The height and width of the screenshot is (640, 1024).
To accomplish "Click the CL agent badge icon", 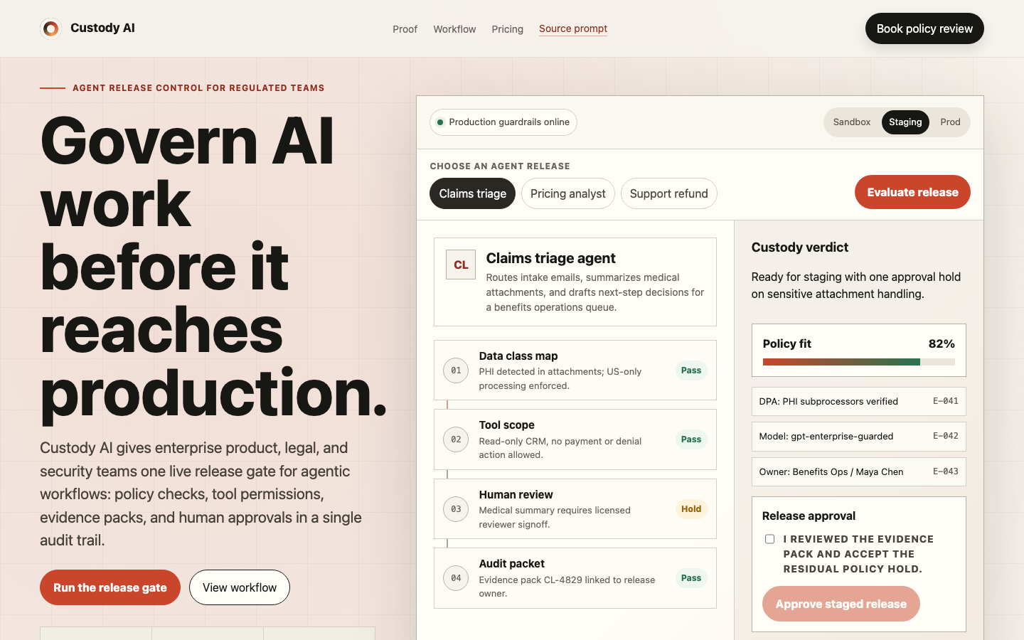I will point(461,265).
